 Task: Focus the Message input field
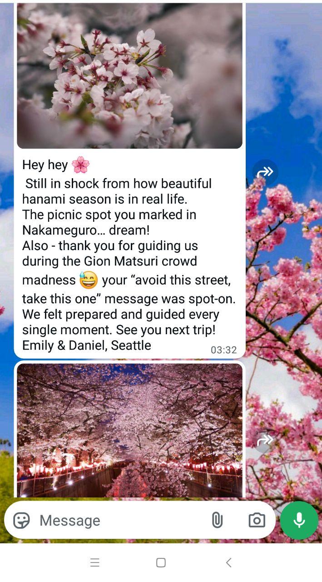120,520
